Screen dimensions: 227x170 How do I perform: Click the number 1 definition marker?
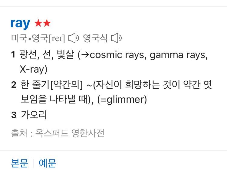pyautogui.click(x=13, y=55)
